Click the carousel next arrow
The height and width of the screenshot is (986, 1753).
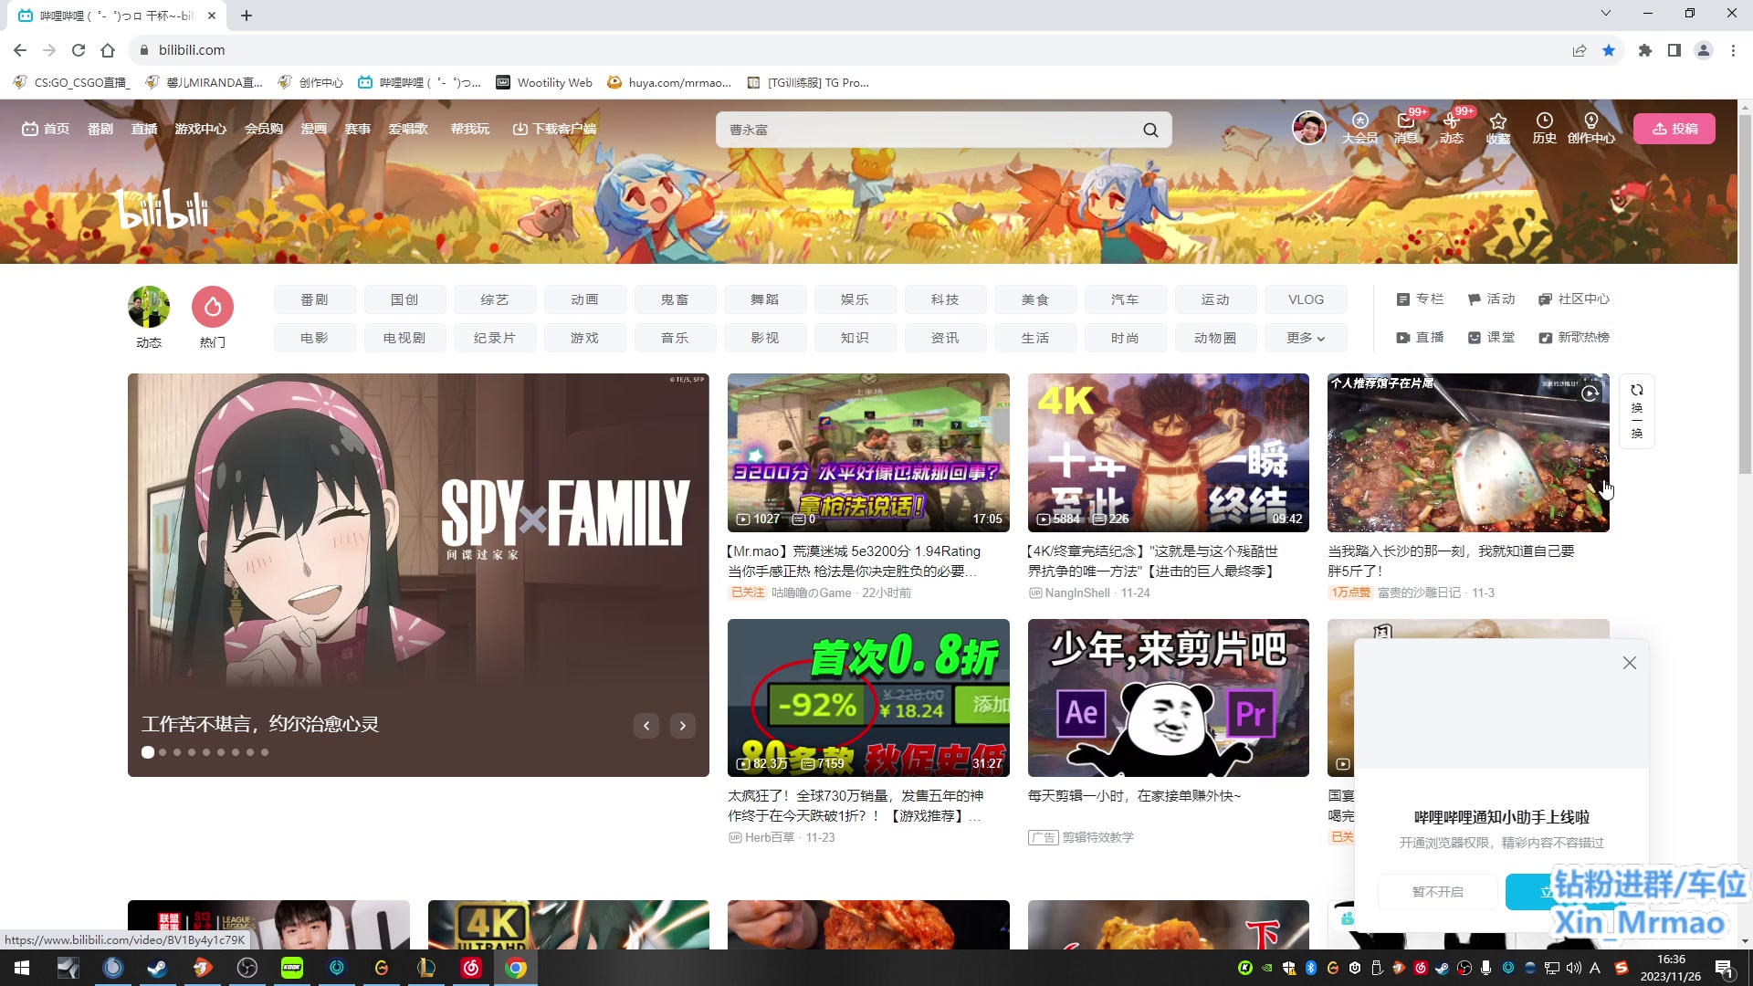click(683, 726)
